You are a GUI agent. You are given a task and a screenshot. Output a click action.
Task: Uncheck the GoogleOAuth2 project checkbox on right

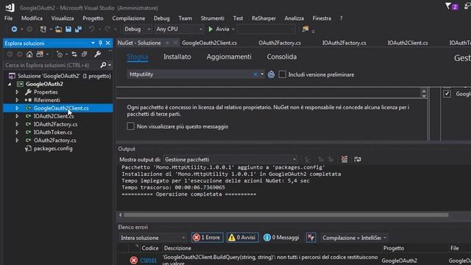point(447,93)
